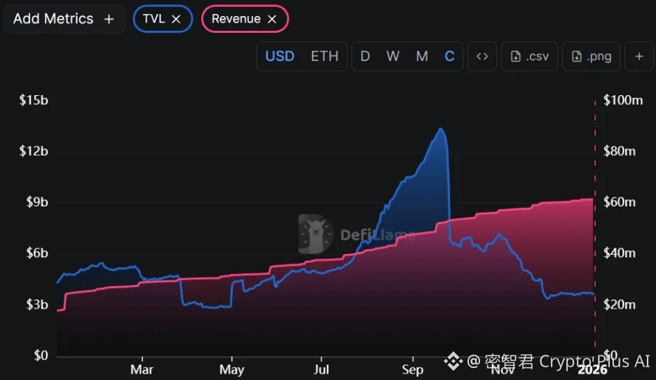The image size is (656, 380).
Task: Select the D daily interval
Action: coord(365,57)
